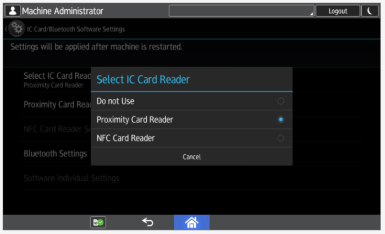Screen dimensions: 385x234
Task: Open Bluetooth Settings in the background list
Action: coord(55,154)
